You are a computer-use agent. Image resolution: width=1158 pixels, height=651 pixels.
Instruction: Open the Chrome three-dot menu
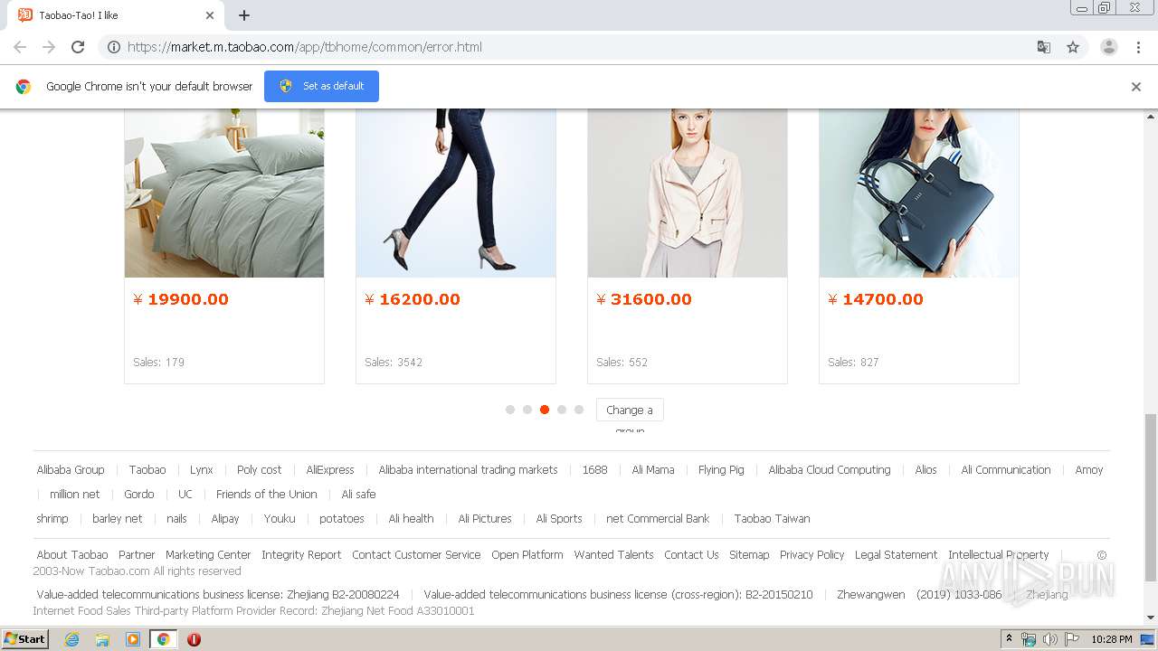tap(1138, 47)
